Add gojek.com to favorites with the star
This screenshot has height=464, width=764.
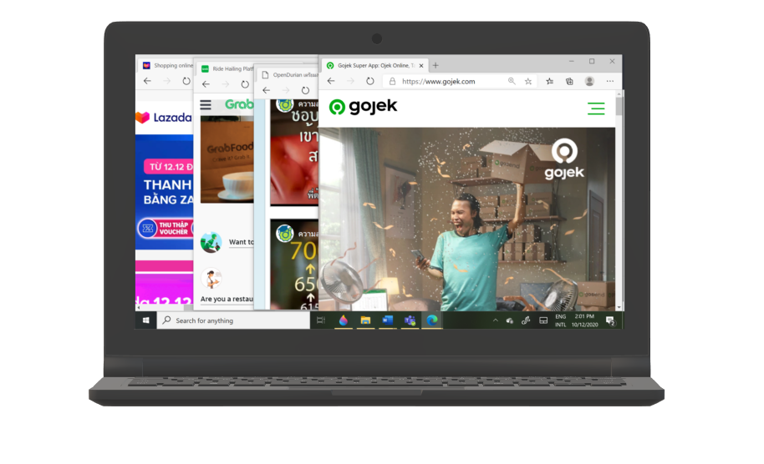pyautogui.click(x=528, y=82)
